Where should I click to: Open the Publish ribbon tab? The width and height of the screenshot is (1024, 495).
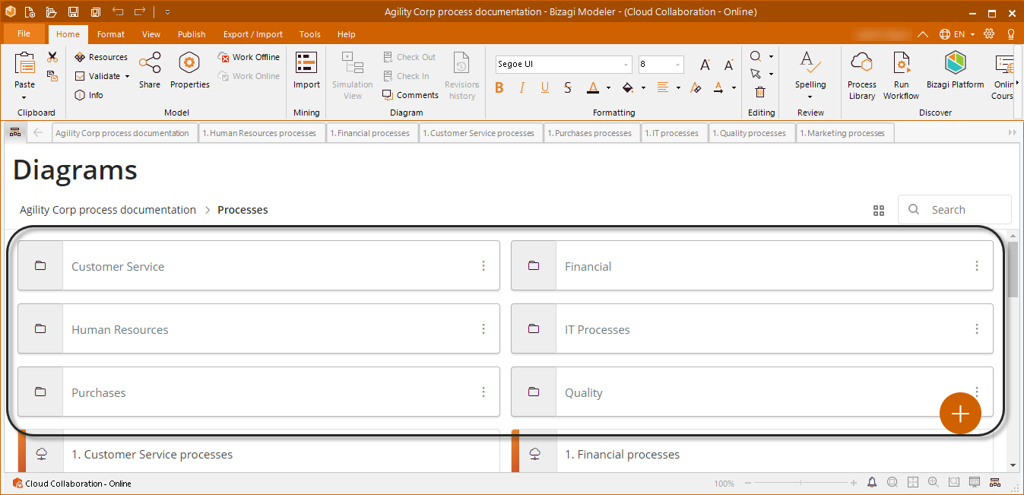(x=192, y=34)
